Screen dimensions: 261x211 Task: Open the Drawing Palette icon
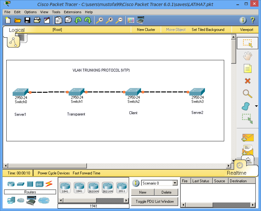point(131,21)
